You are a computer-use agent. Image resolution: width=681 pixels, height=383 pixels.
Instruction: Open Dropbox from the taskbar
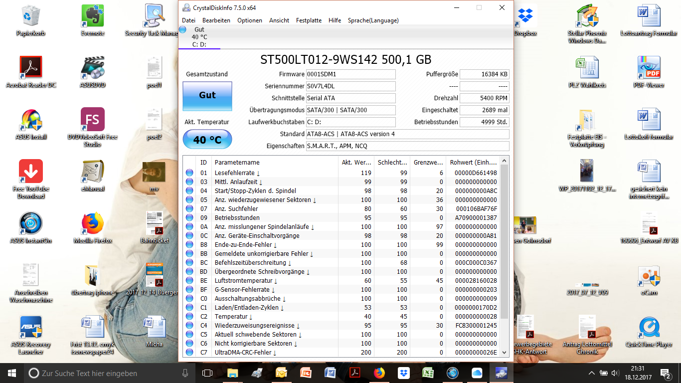point(403,373)
